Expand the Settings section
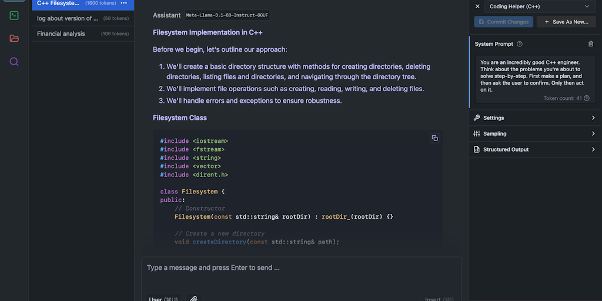This screenshot has width=602, height=301. click(535, 118)
